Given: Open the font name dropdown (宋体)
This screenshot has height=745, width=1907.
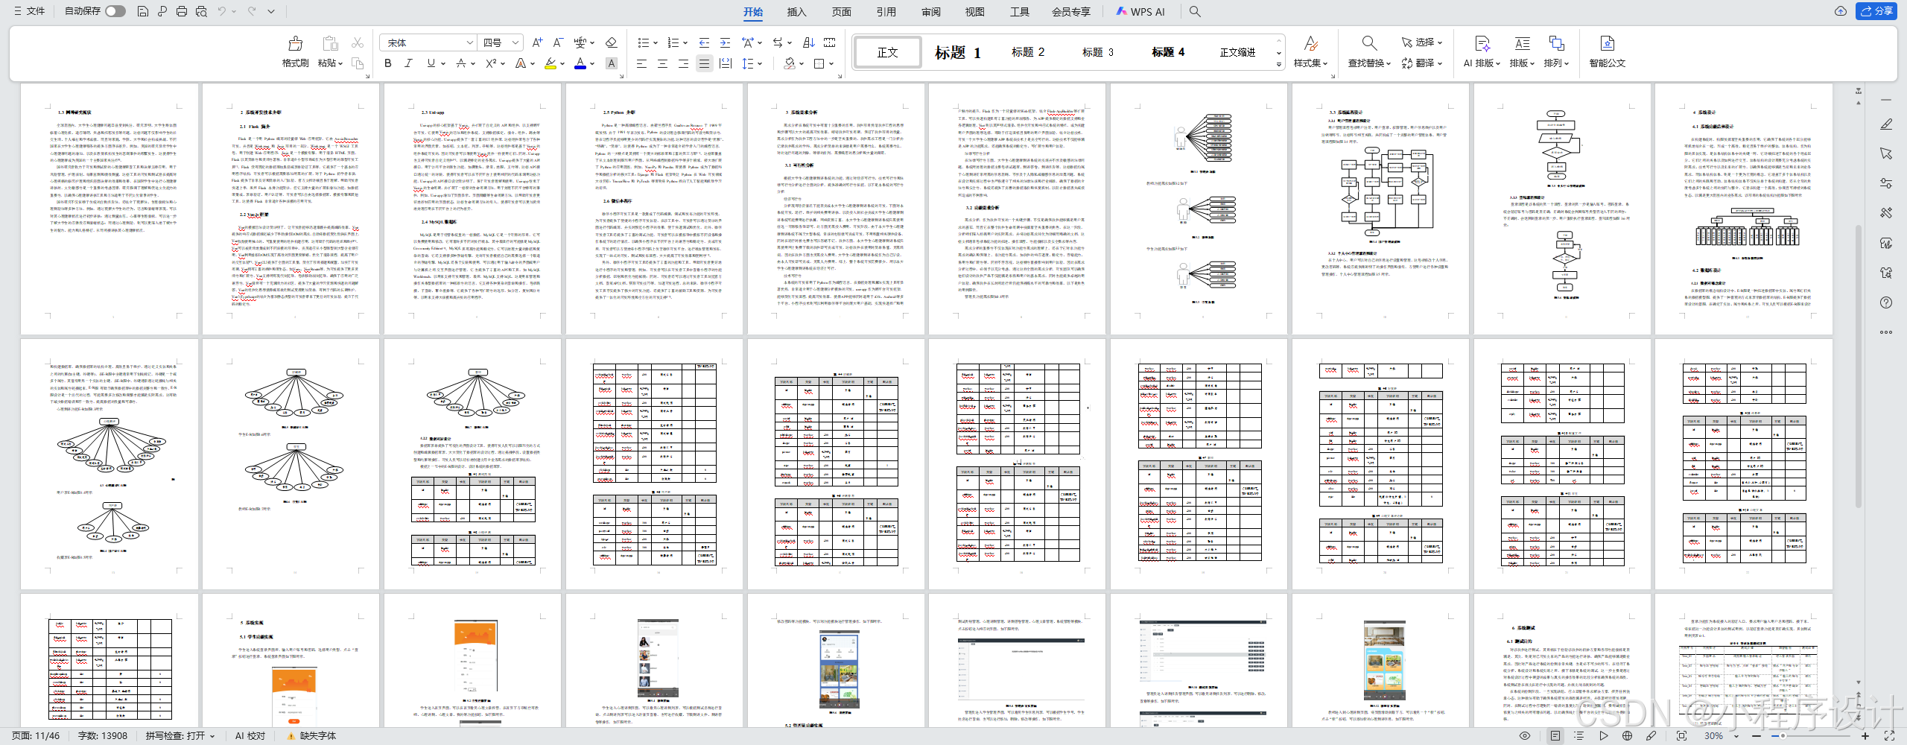Looking at the screenshot, I should [x=469, y=42].
